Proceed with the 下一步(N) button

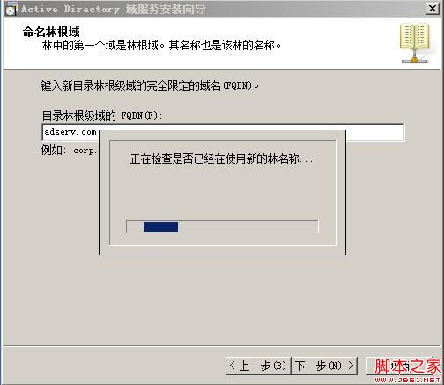[324, 366]
